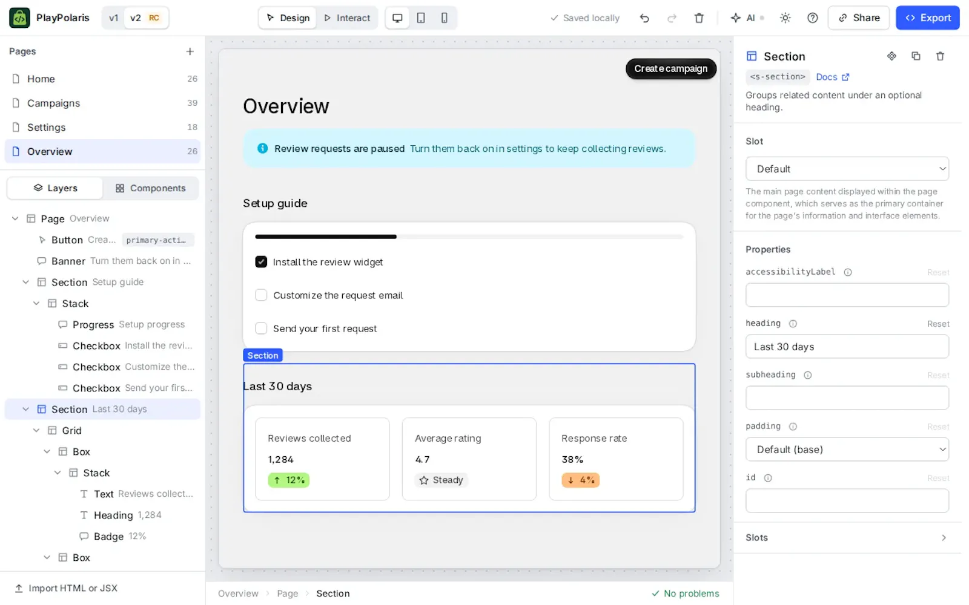This screenshot has height=605, width=969.
Task: Open the help question mark icon
Action: click(813, 18)
